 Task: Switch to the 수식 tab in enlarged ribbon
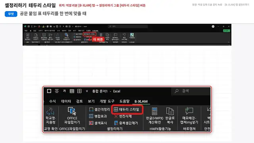(x=52, y=101)
